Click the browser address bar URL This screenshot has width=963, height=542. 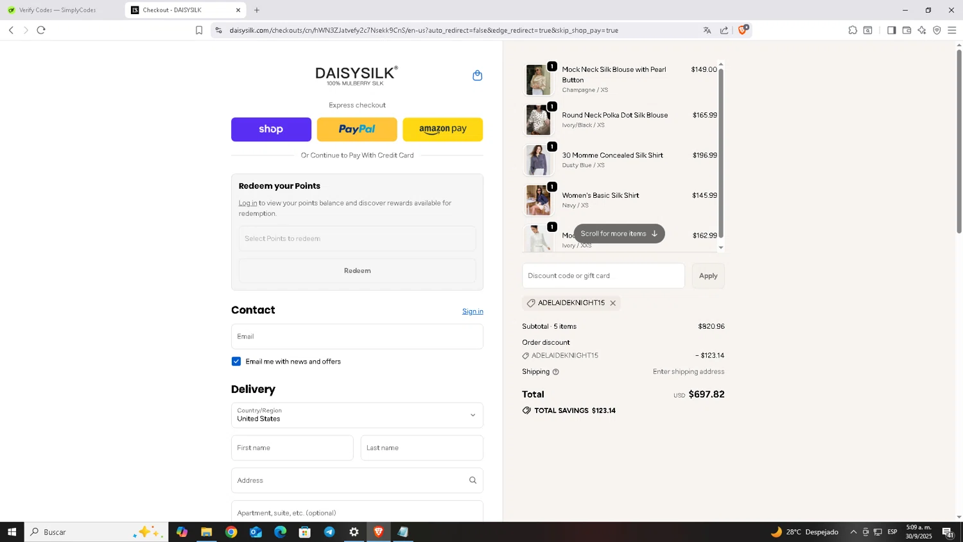point(424,30)
